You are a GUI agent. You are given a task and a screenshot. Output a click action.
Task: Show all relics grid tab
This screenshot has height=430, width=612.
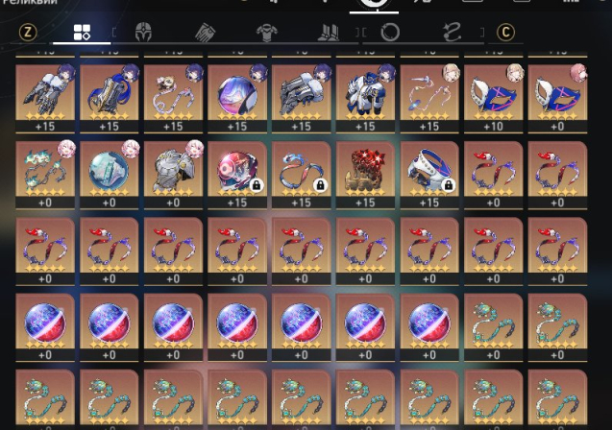(x=82, y=32)
